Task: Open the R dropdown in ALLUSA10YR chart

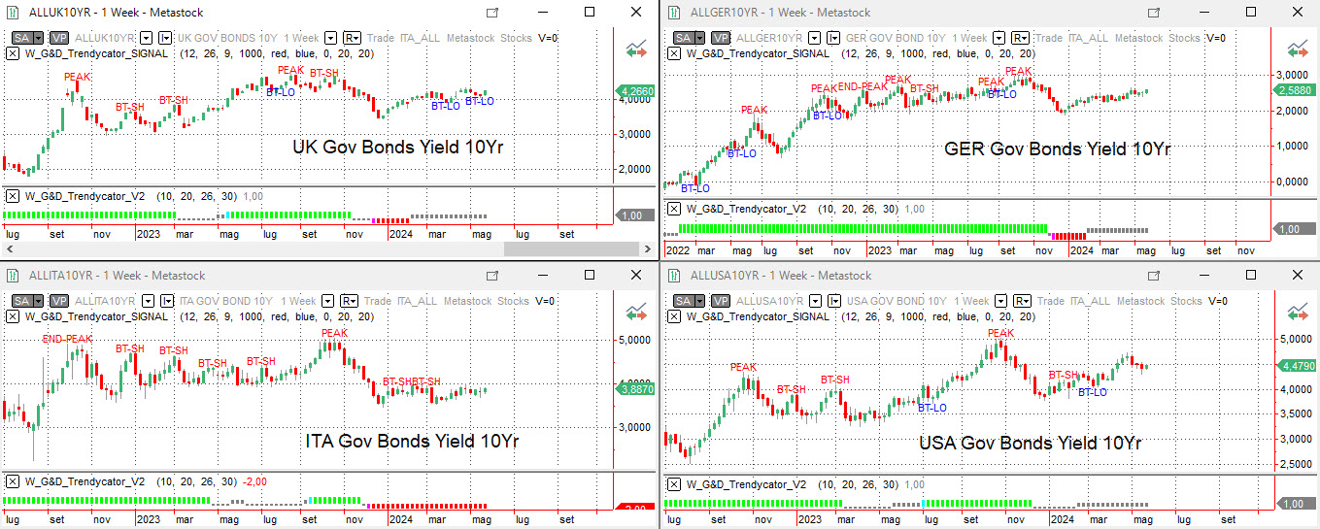Action: (x=1023, y=301)
